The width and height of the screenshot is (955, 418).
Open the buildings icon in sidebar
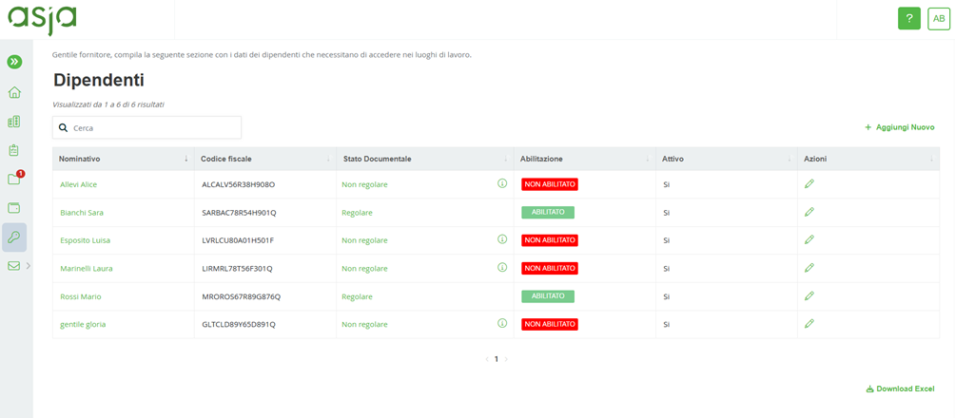[14, 122]
